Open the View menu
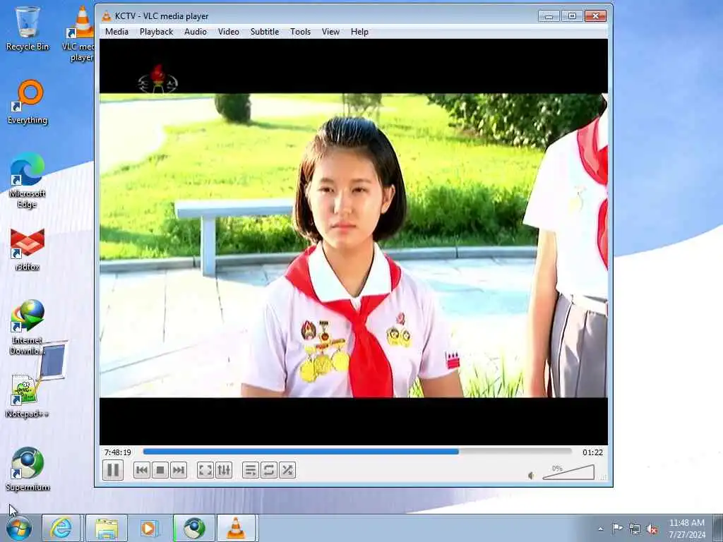Image resolution: width=723 pixels, height=542 pixels. pos(330,32)
